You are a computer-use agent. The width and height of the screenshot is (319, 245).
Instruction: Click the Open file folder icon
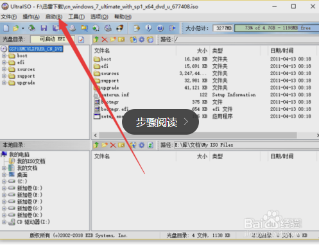tap(16, 28)
